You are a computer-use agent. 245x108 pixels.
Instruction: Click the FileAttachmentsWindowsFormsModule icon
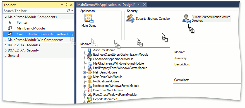pyautogui.click(x=90, y=63)
